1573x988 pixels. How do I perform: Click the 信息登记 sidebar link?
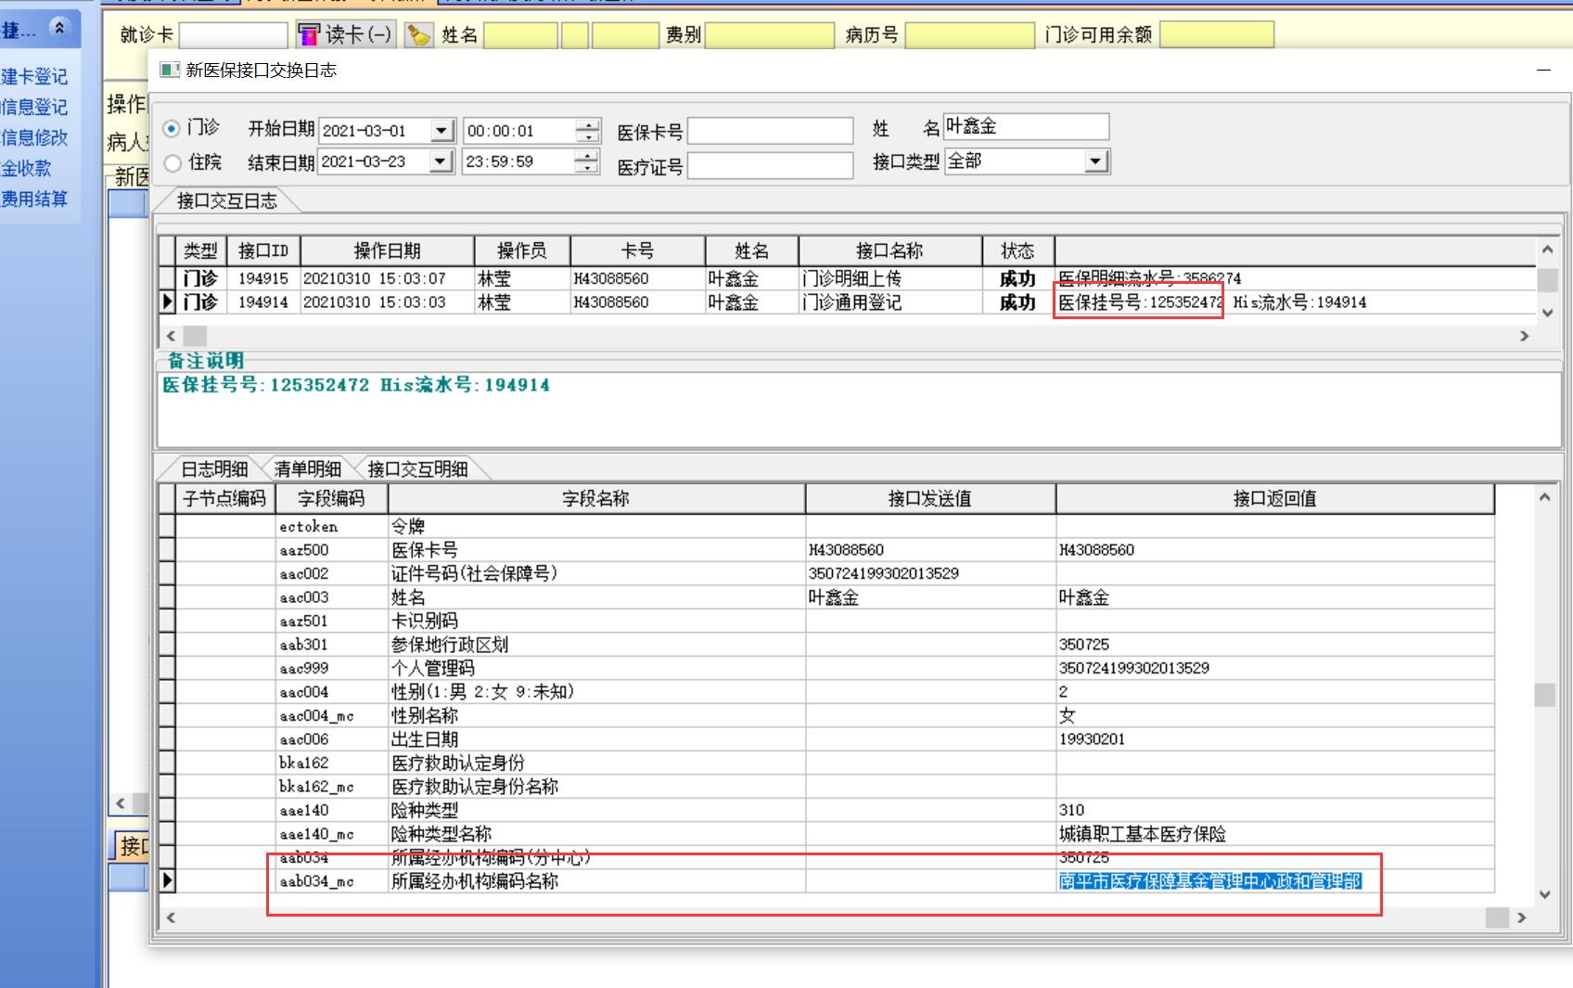tap(34, 108)
